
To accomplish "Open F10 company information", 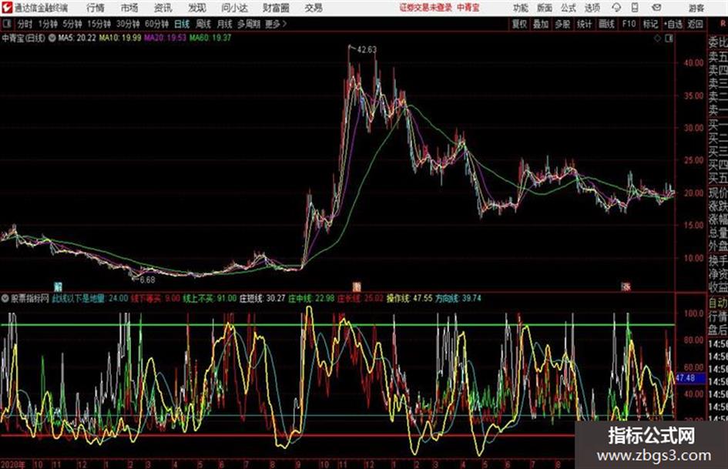I will [x=629, y=24].
